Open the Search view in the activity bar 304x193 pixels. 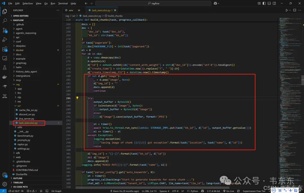tap(5, 21)
